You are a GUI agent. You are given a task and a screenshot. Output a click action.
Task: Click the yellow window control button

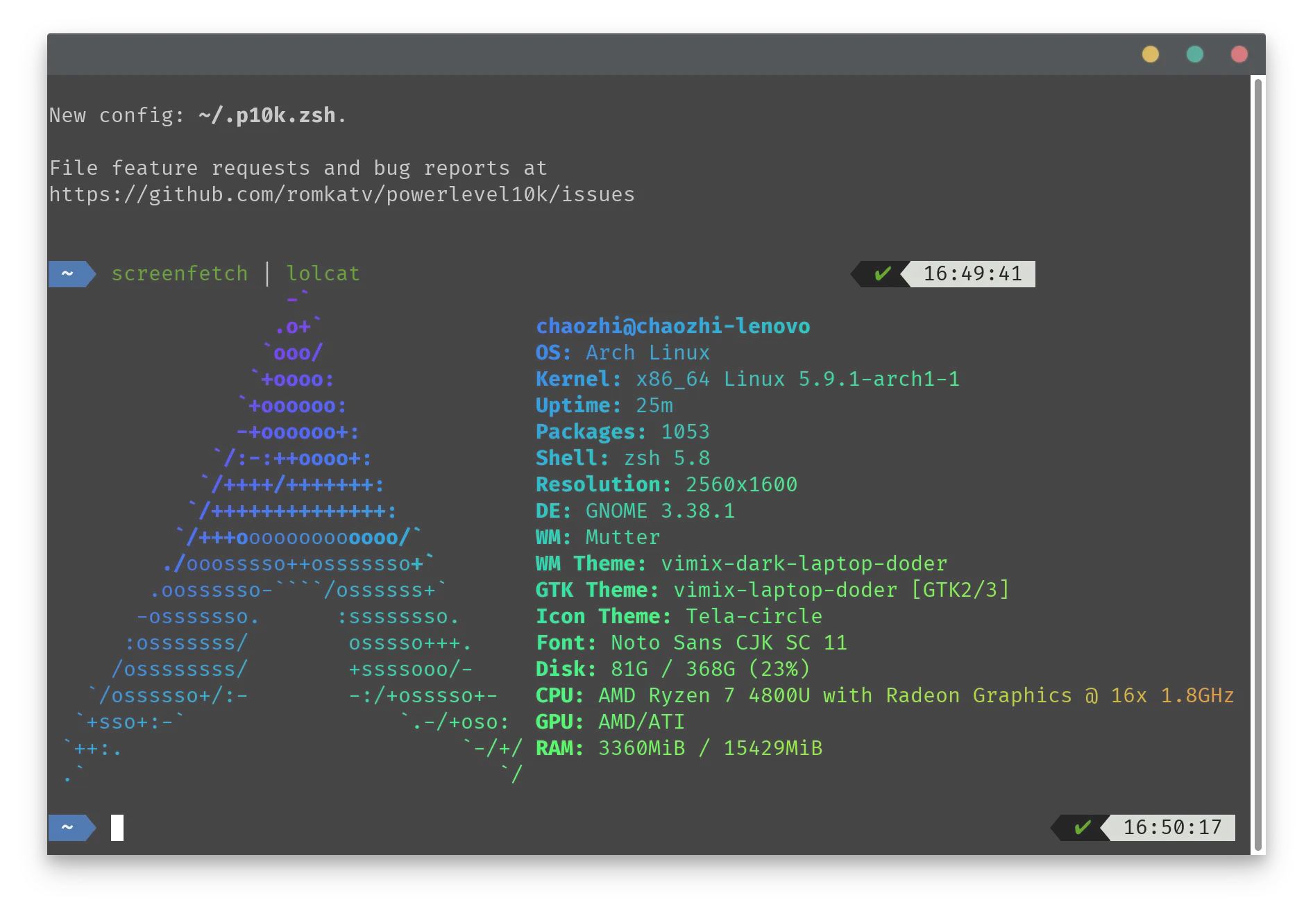(1150, 54)
